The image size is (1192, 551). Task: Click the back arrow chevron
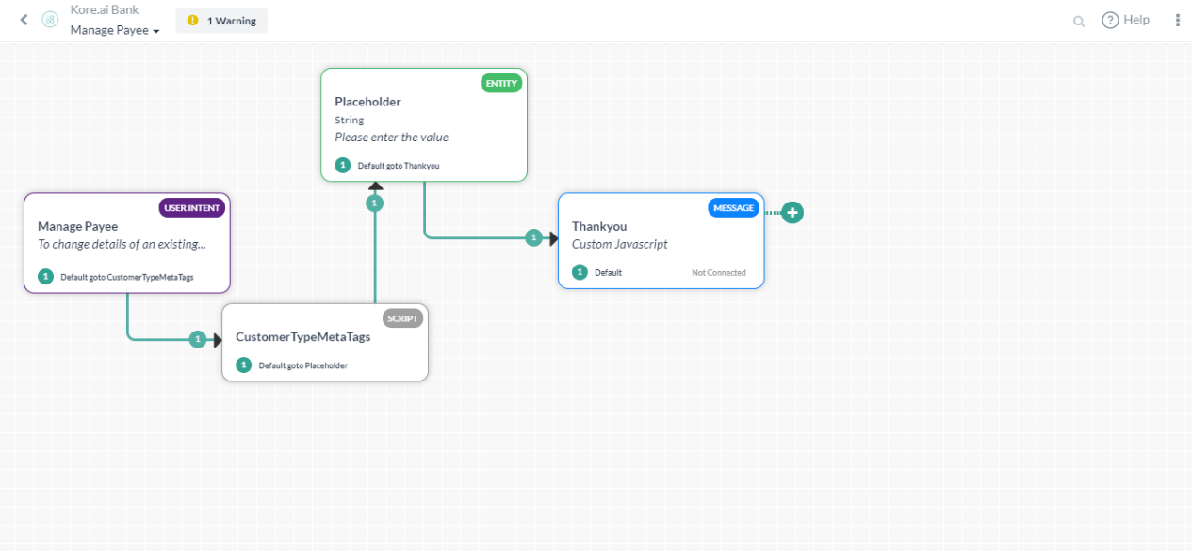[x=24, y=19]
